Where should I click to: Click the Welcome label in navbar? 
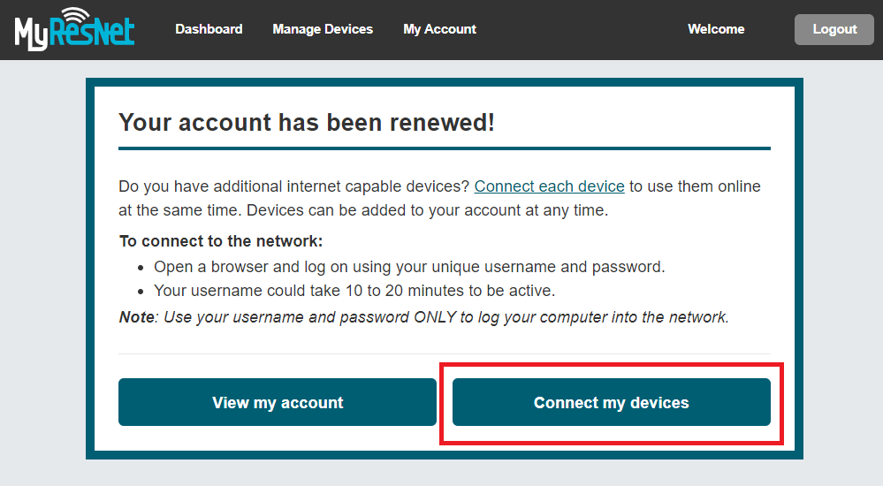(716, 29)
